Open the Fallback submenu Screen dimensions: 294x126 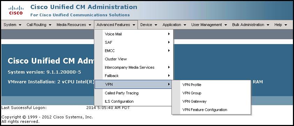pos(133,76)
